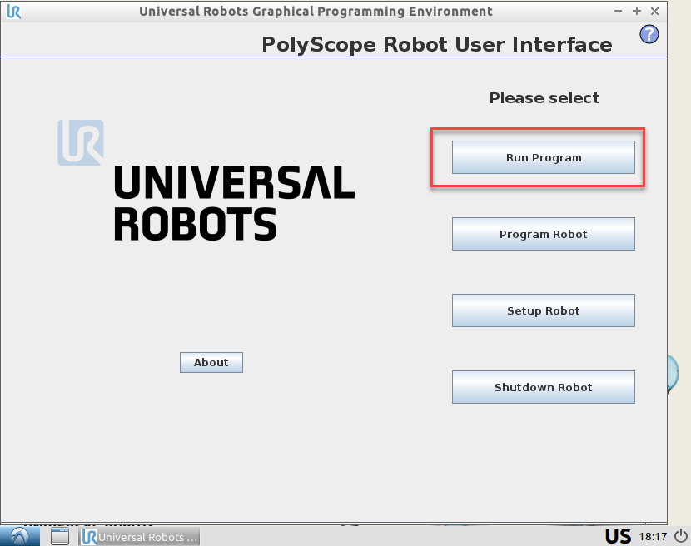Click the Please select heading text
This screenshot has width=691, height=546.
544,97
